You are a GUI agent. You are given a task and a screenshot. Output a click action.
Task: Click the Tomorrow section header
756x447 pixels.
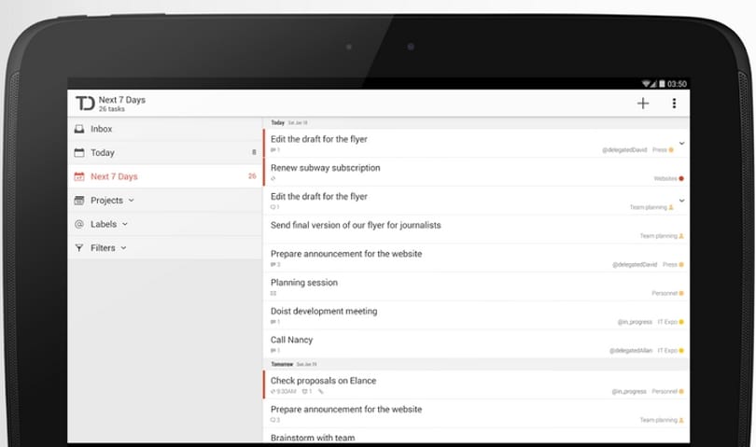(x=476, y=364)
